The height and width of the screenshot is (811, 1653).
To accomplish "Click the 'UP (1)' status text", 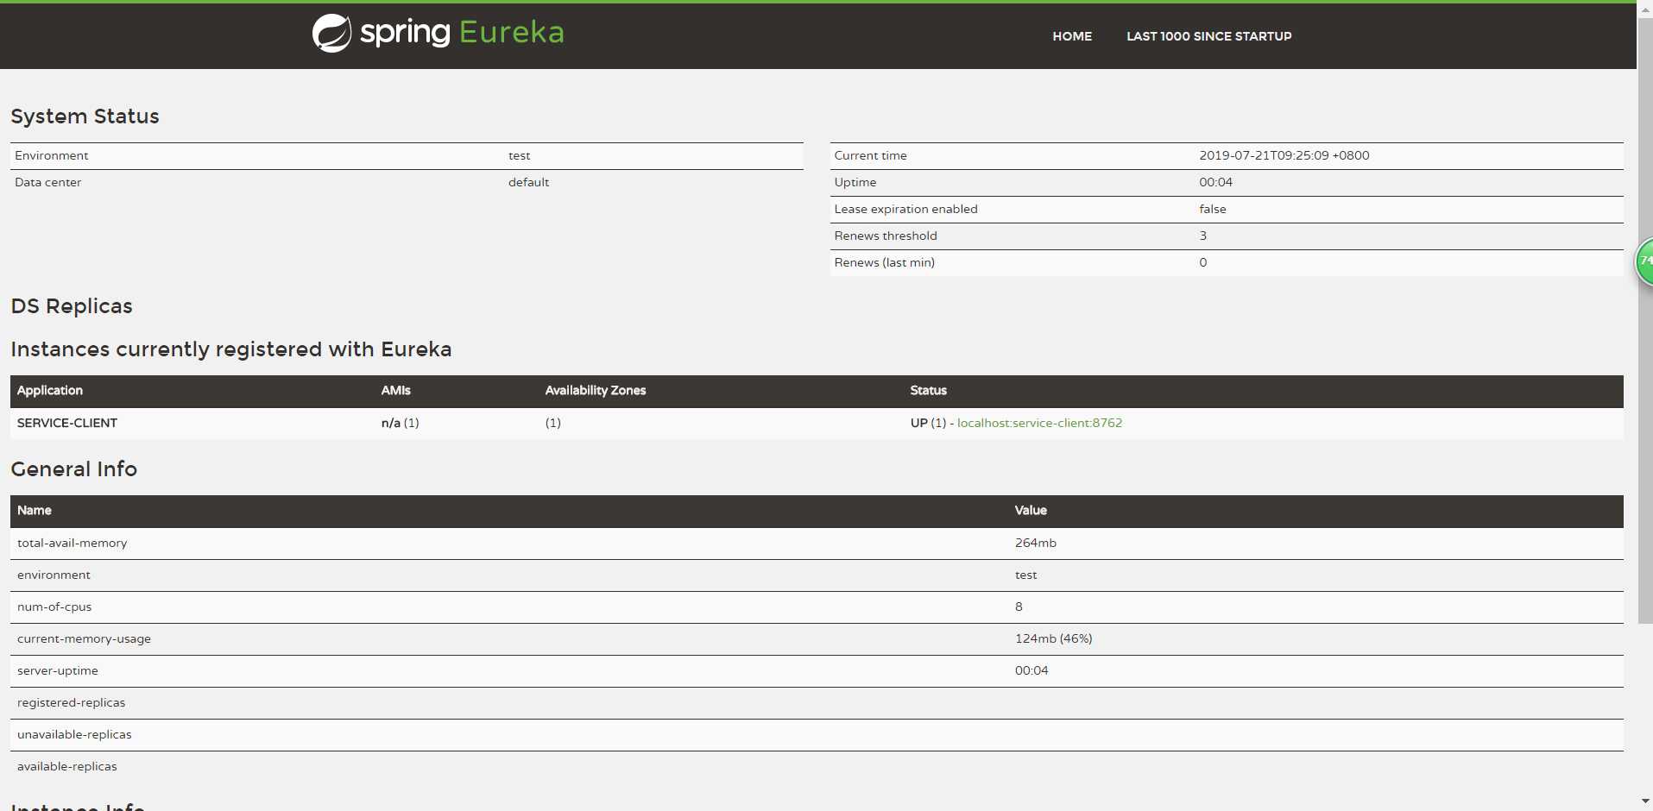I will (928, 423).
